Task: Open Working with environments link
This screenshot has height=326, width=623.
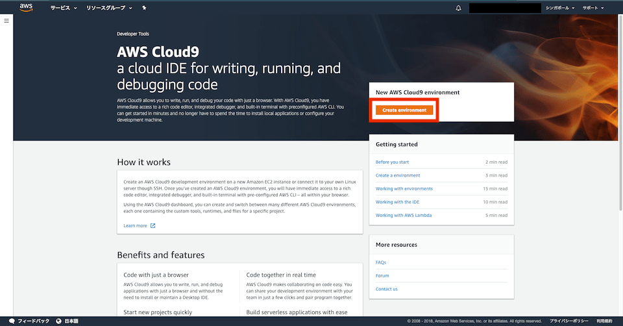Action: (404, 188)
